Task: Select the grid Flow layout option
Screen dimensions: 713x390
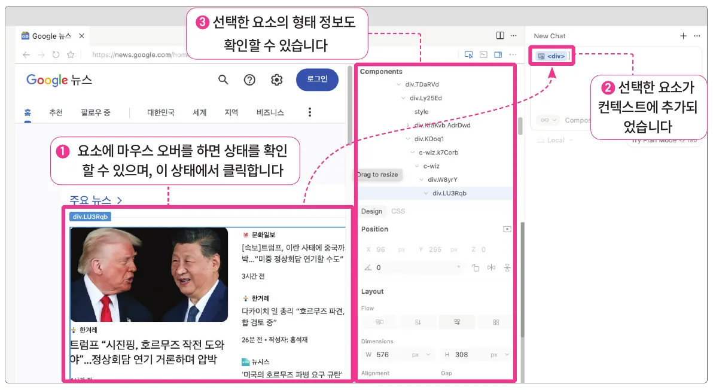Action: 496,322
